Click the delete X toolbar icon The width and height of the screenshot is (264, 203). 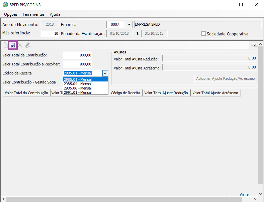point(20,45)
